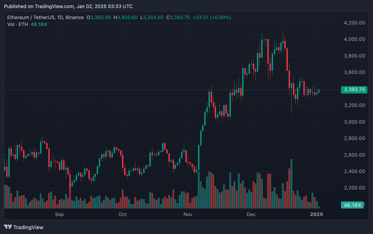Select the Ethereum / TetherUS symbol title
Image resolution: width=373 pixels, height=234 pixels.
click(45, 17)
